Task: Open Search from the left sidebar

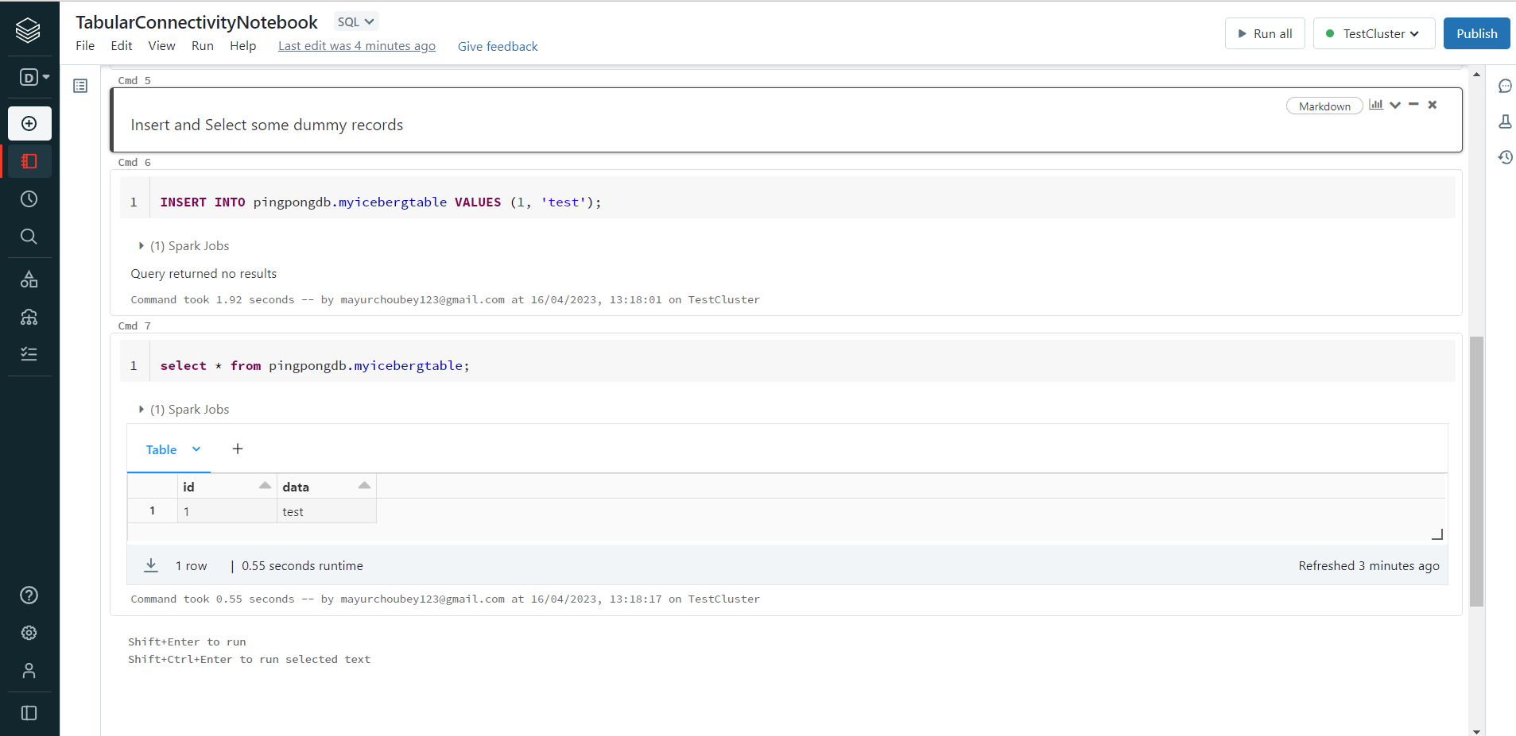Action: coord(29,236)
